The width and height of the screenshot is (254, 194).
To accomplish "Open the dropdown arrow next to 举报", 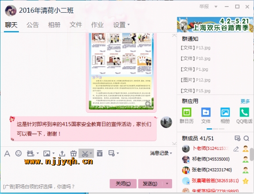I will click(216, 7).
